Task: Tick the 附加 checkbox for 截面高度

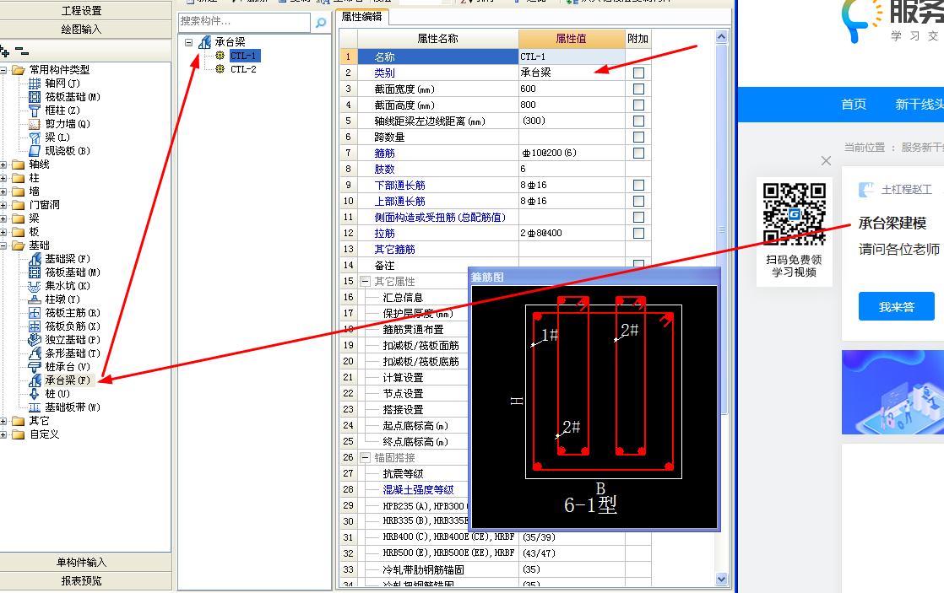Action: tap(639, 105)
